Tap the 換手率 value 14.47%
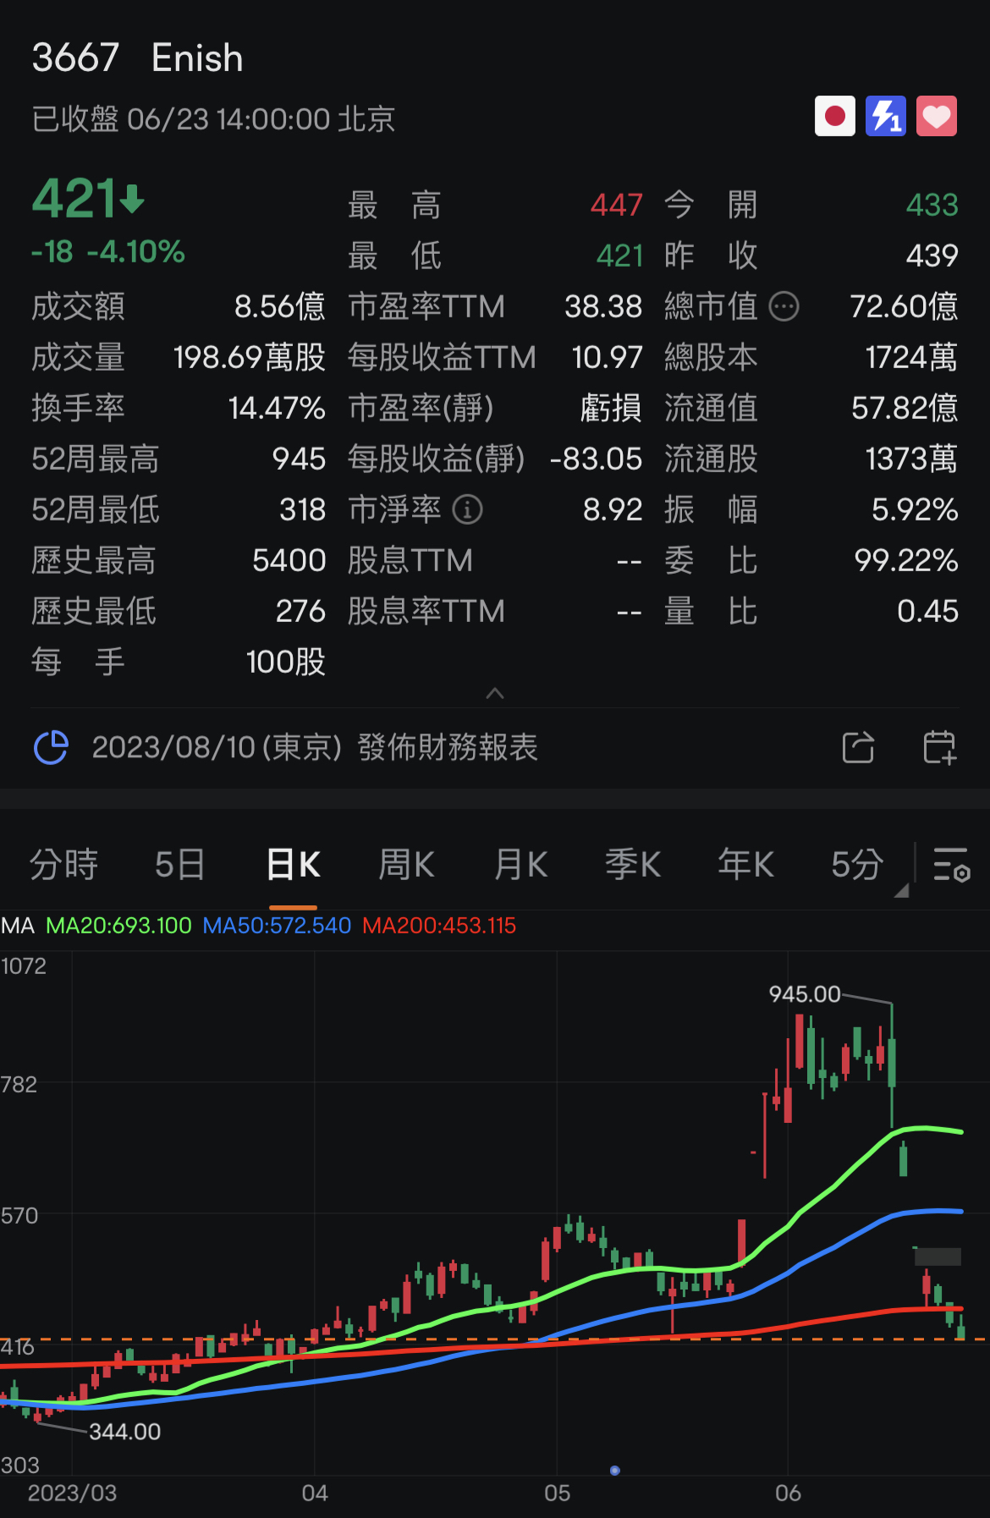The image size is (990, 1518). [x=277, y=408]
